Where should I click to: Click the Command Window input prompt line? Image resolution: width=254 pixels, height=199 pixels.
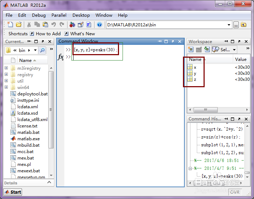pos(124,57)
